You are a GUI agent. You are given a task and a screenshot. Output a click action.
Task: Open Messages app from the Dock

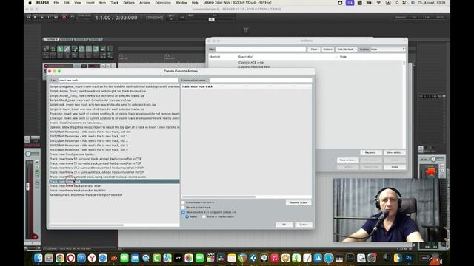(x=124, y=258)
